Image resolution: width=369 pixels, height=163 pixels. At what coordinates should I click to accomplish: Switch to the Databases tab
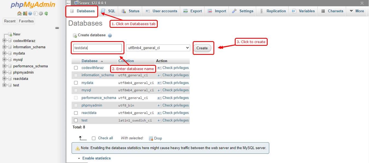tap(82, 11)
